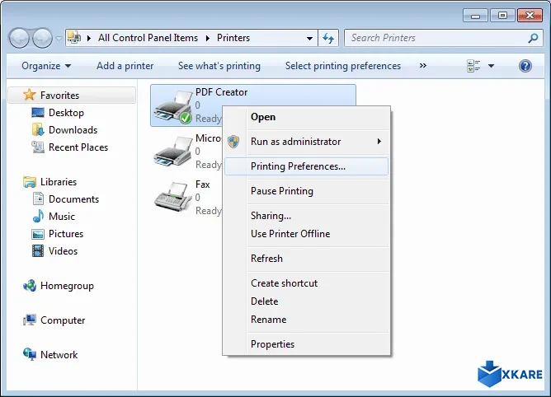Choose Create shortcut in context menu
The width and height of the screenshot is (551, 397).
pyautogui.click(x=306, y=283)
